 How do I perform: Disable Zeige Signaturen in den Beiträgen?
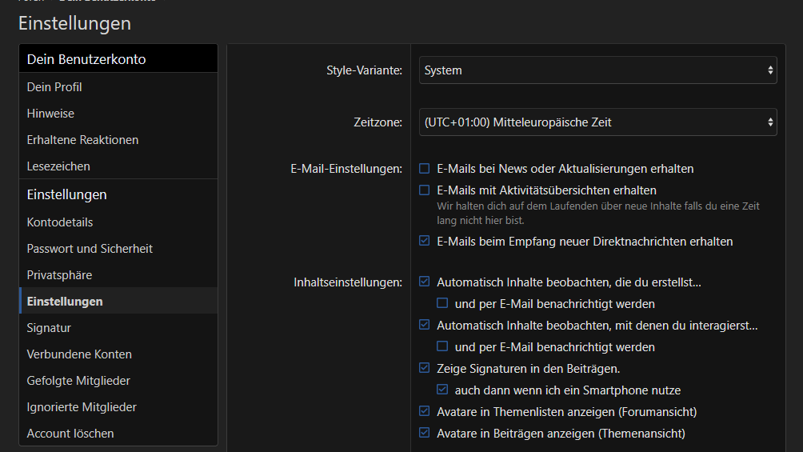(x=425, y=368)
